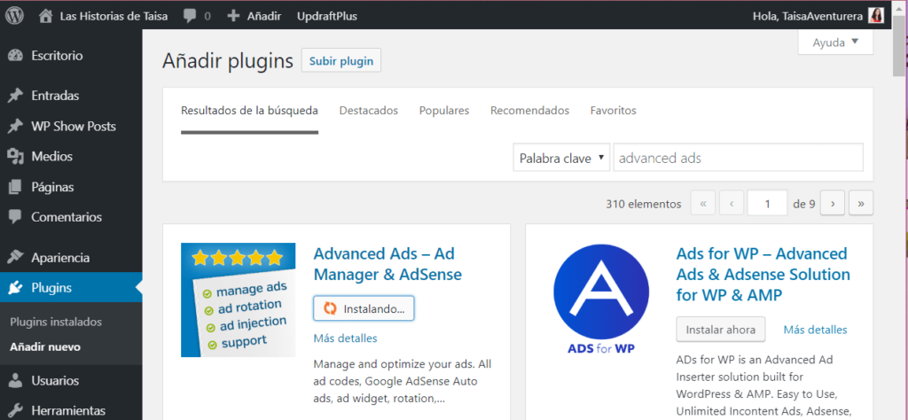Click the plus icon next to Añadir

tap(233, 16)
